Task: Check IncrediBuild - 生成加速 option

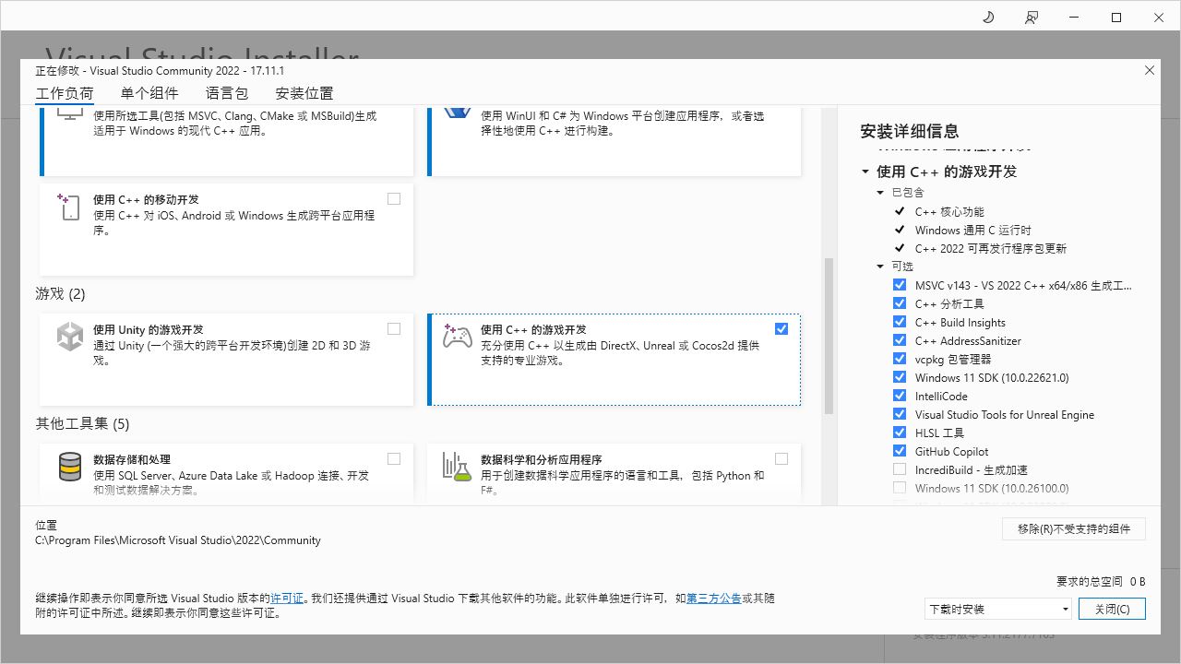Action: coord(900,469)
